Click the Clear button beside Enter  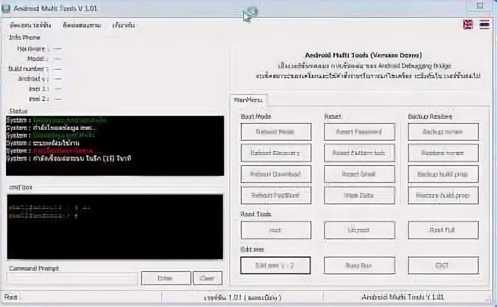(x=208, y=278)
